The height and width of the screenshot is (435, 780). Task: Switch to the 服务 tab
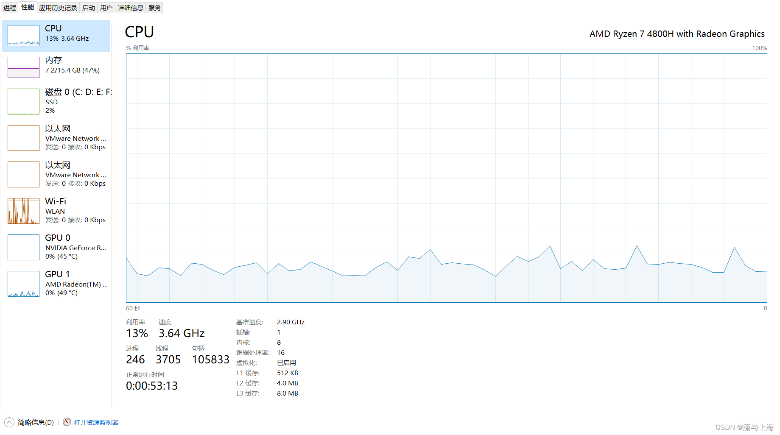155,8
